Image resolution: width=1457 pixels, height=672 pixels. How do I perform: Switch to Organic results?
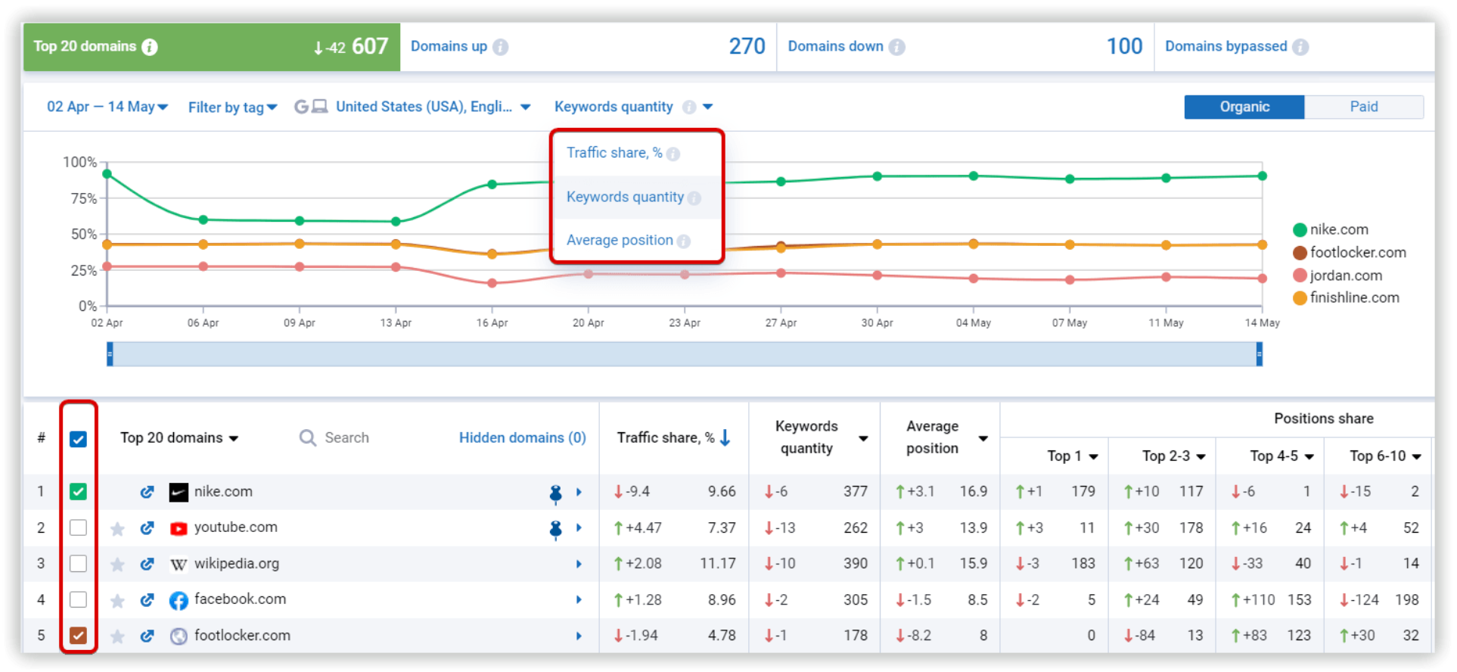point(1244,107)
